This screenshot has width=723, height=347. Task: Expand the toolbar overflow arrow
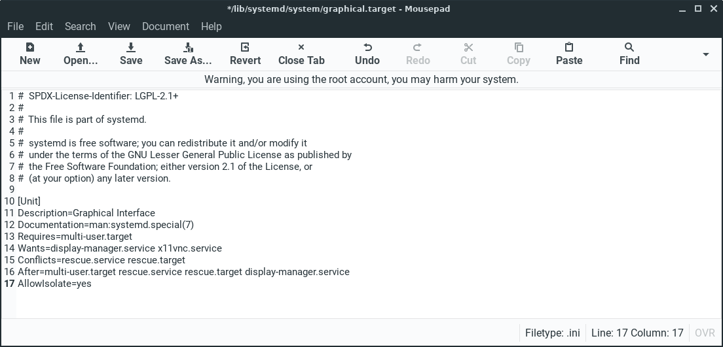coord(705,54)
